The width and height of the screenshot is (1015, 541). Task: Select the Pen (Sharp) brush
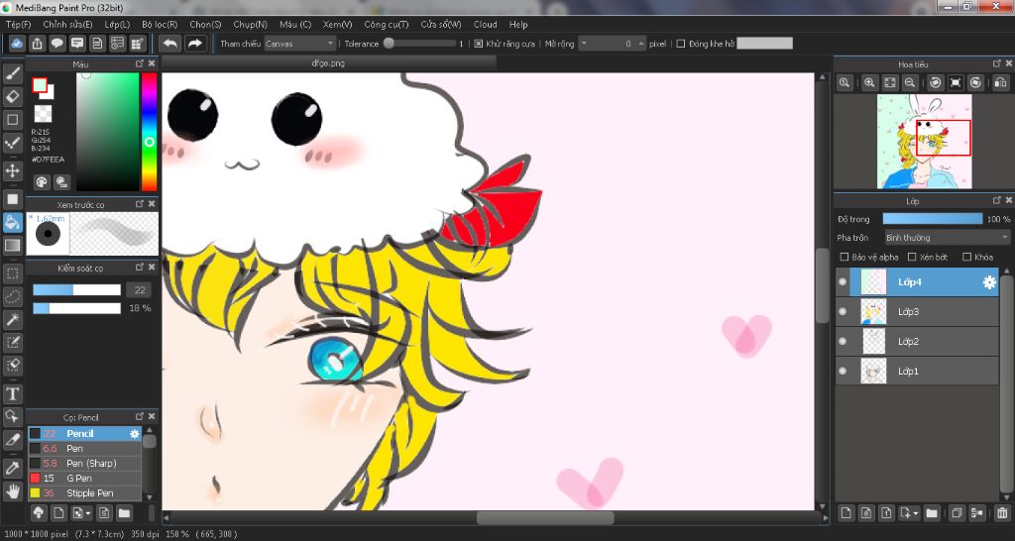point(85,464)
